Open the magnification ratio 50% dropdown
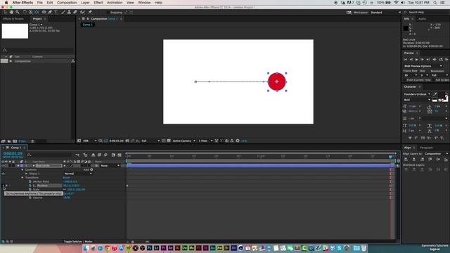 [x=89, y=141]
